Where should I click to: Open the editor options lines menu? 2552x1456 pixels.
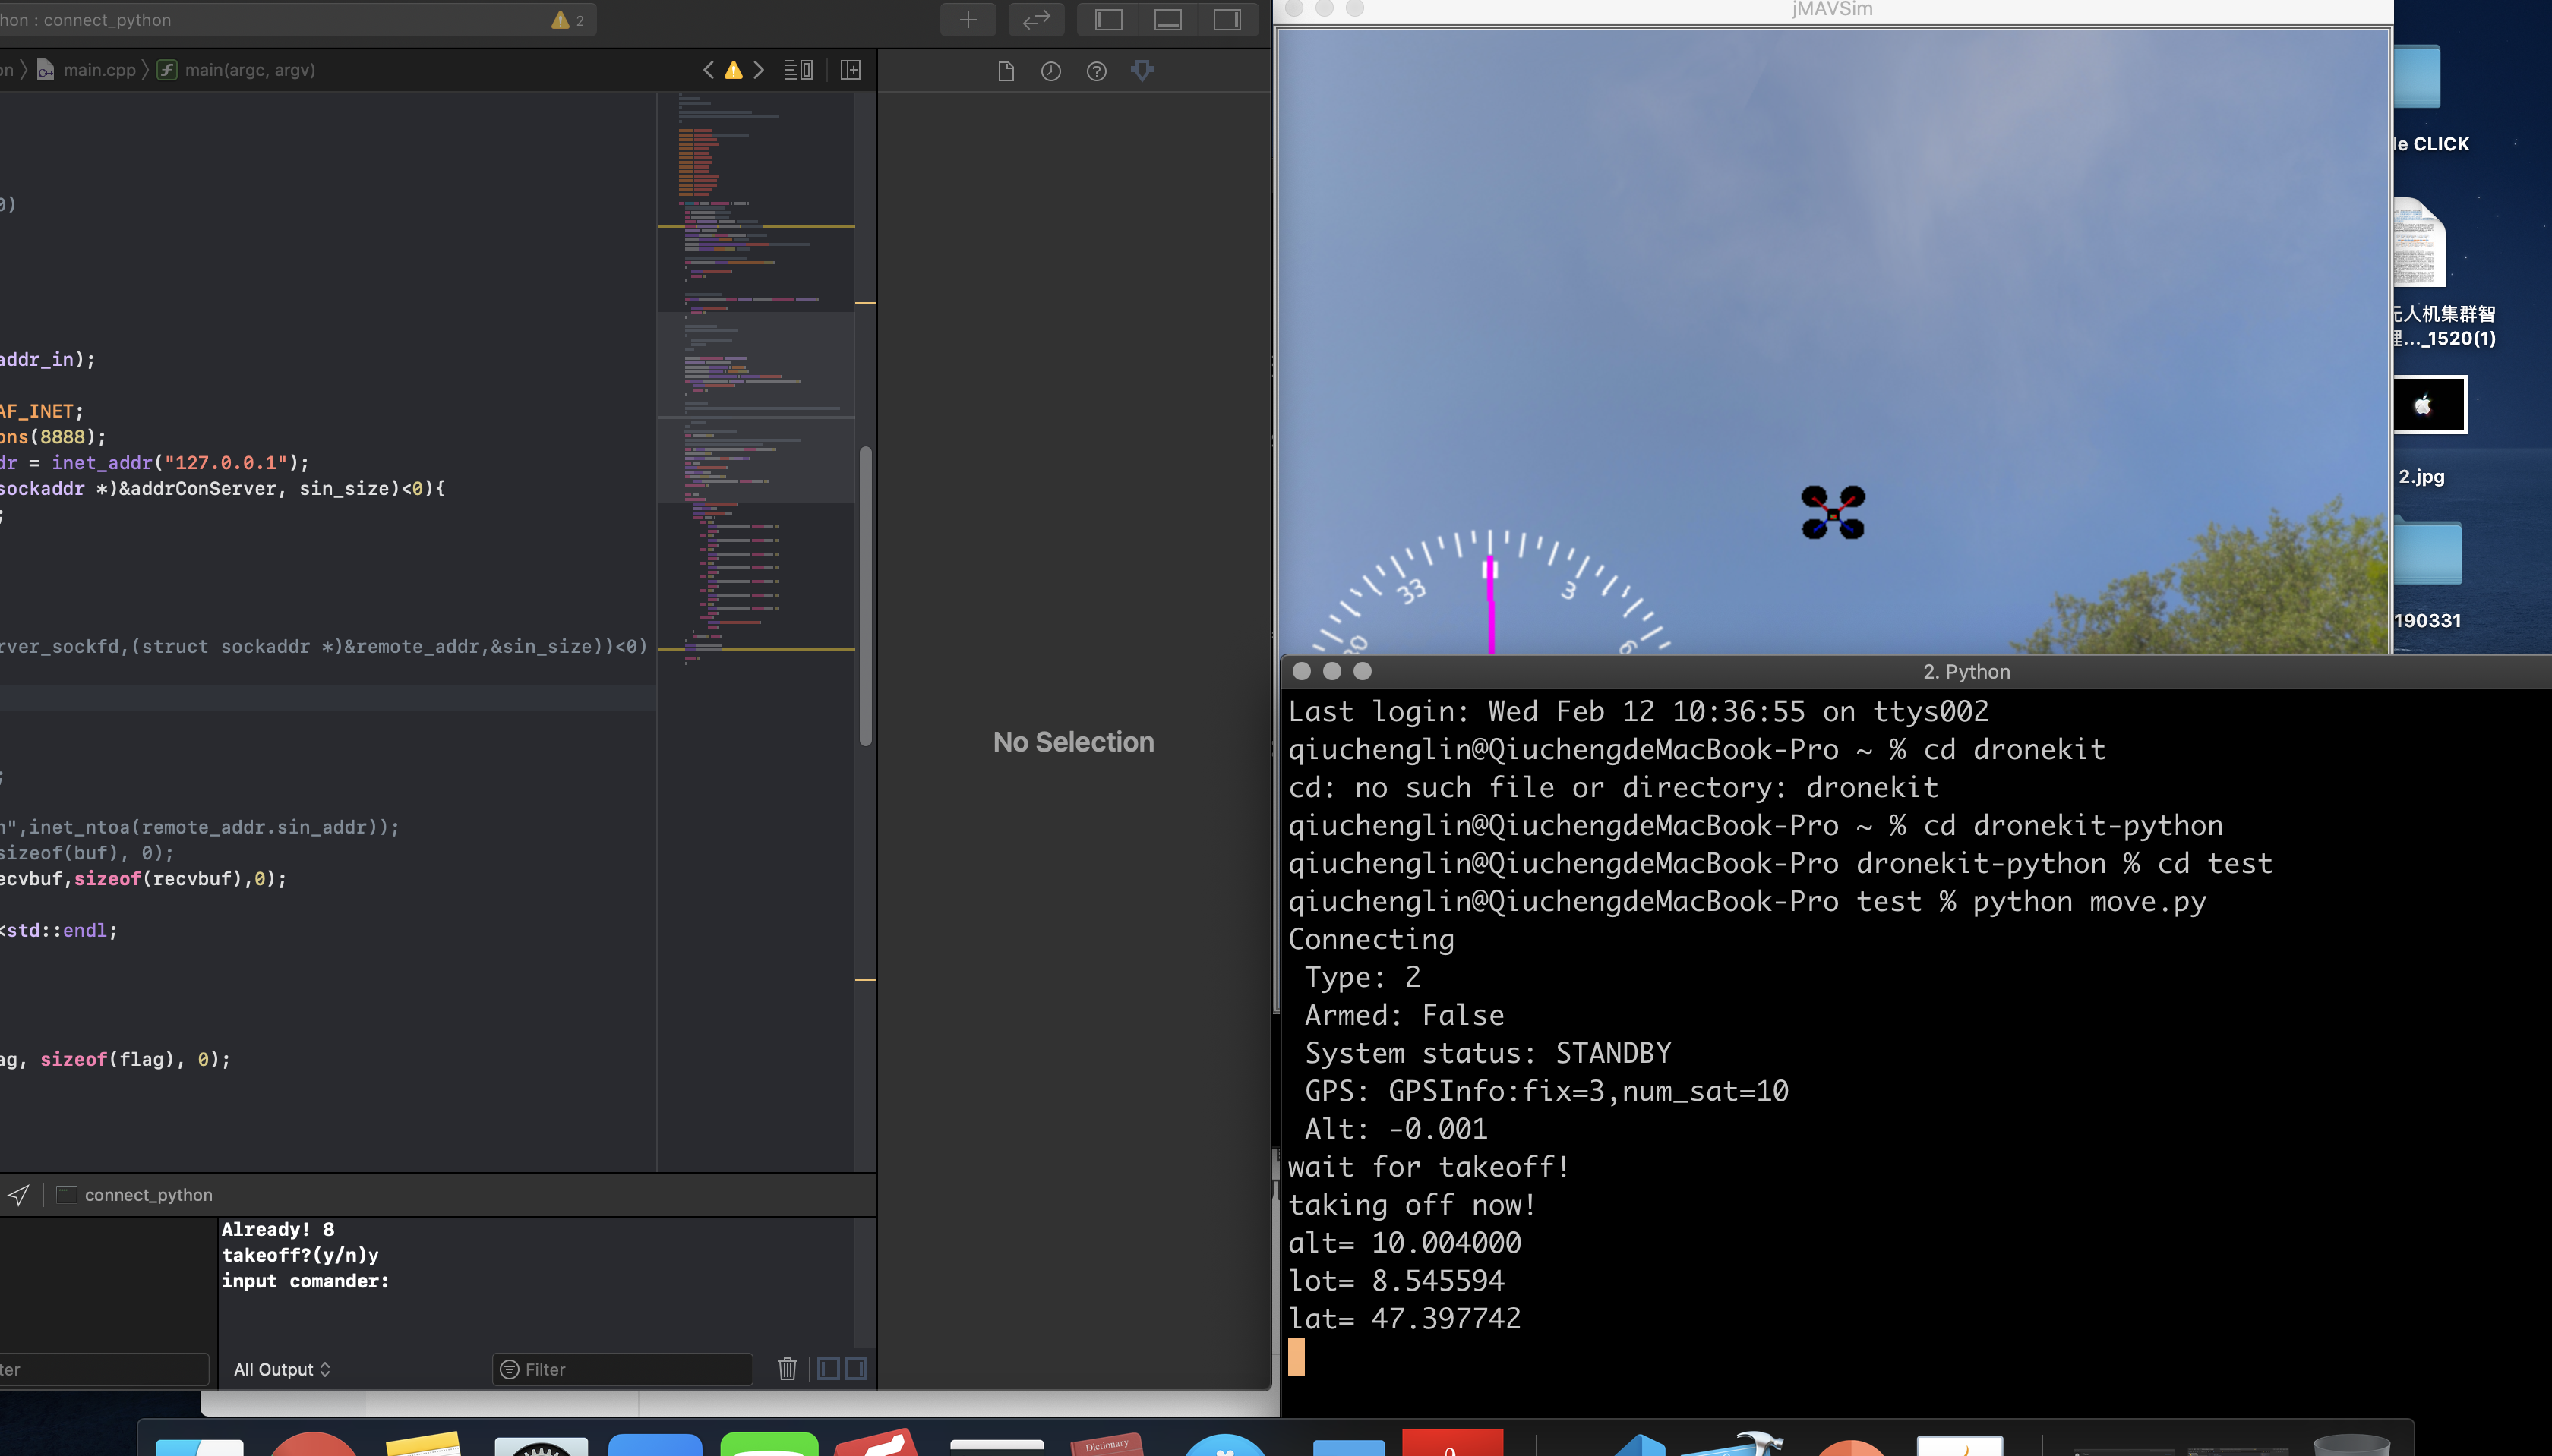798,70
